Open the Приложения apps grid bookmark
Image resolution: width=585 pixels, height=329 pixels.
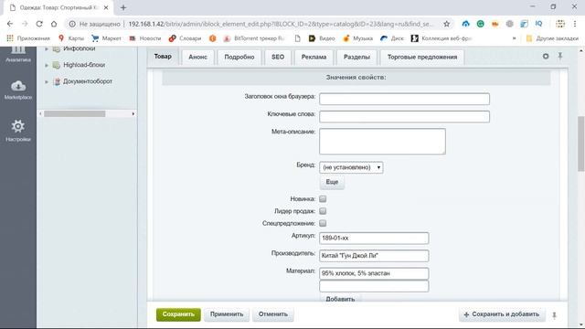tap(28, 38)
